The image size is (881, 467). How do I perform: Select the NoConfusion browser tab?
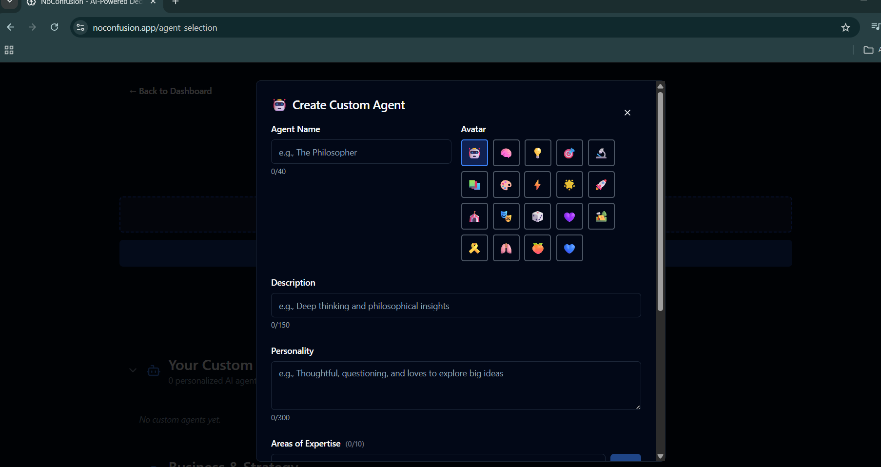coord(93,3)
